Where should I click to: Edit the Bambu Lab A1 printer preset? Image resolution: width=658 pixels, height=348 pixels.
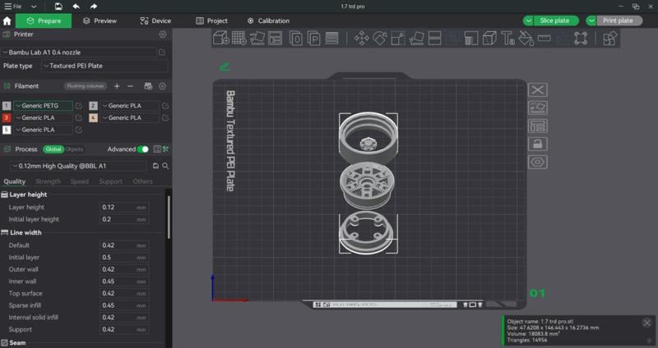click(162, 53)
